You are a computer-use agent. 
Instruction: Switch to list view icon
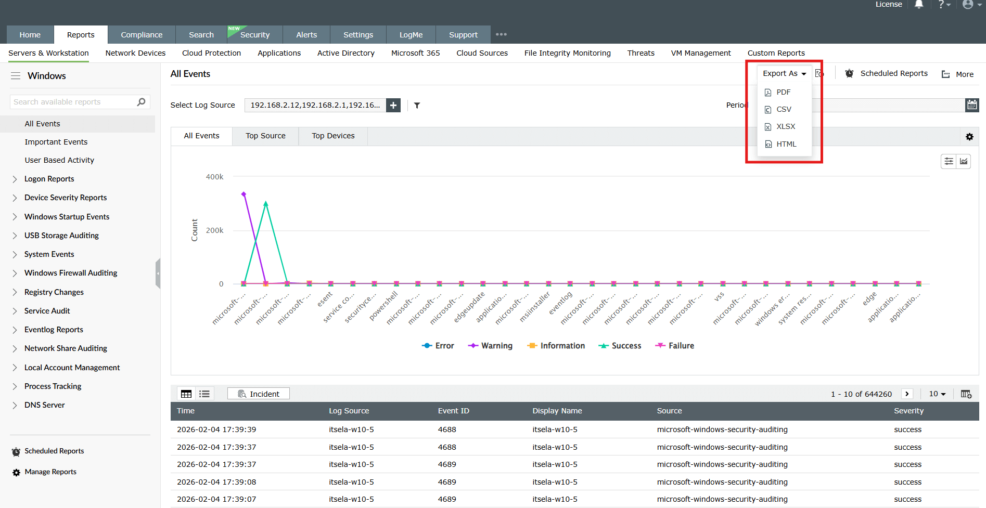click(204, 394)
